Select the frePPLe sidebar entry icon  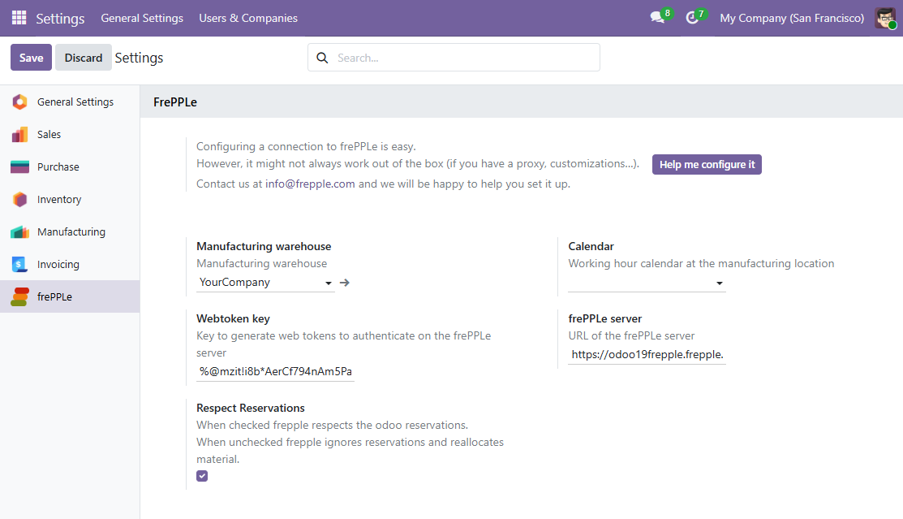20,296
